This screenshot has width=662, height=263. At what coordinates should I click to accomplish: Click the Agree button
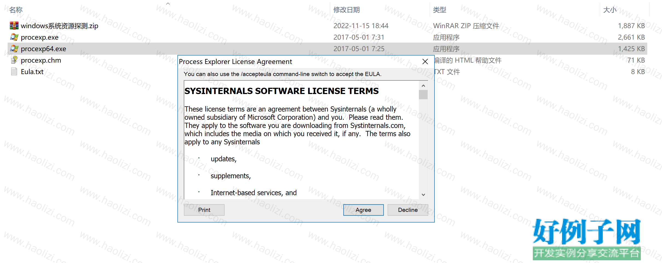363,210
